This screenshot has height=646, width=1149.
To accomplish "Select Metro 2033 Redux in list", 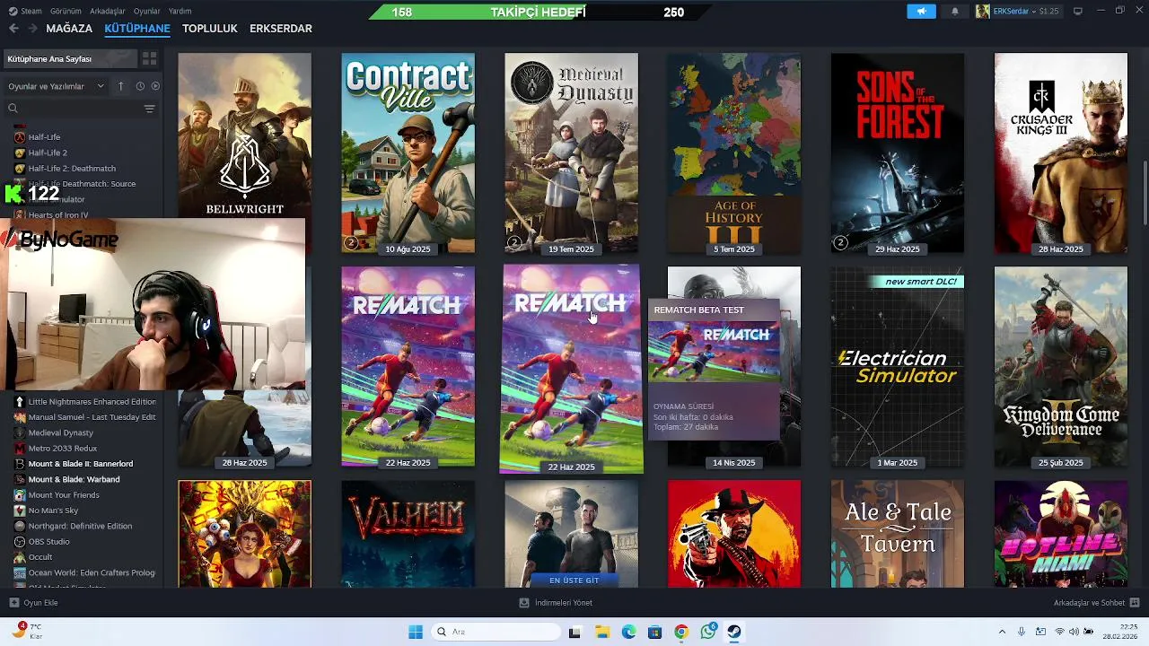I will (x=63, y=449).
